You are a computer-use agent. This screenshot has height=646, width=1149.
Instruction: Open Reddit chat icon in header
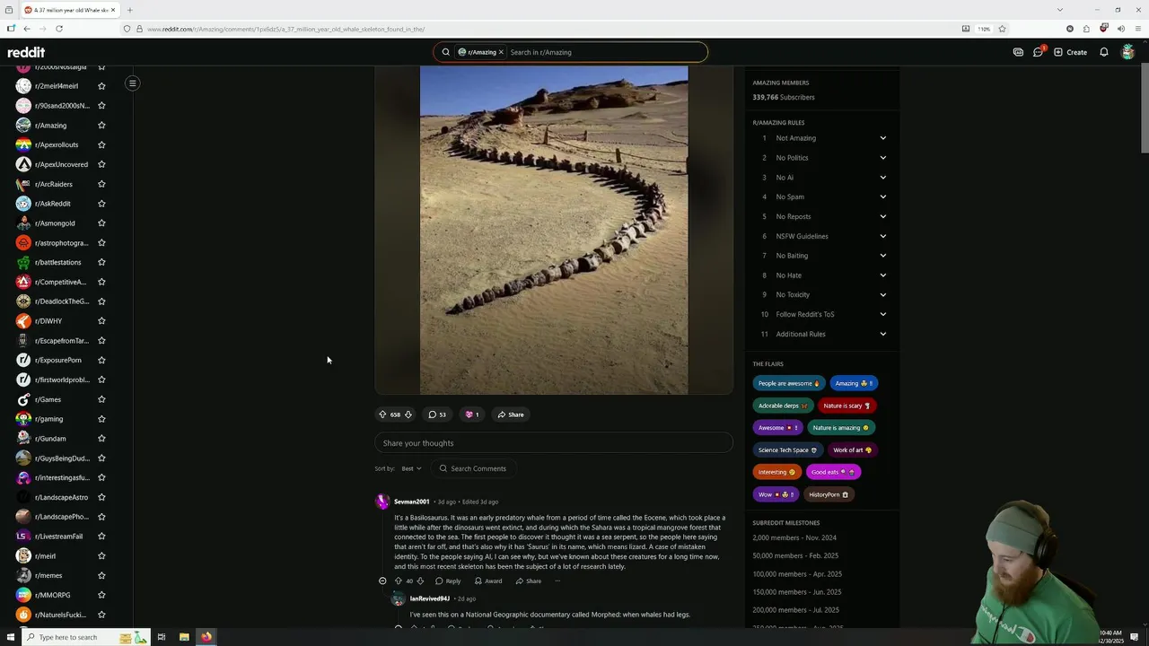[x=1038, y=52]
